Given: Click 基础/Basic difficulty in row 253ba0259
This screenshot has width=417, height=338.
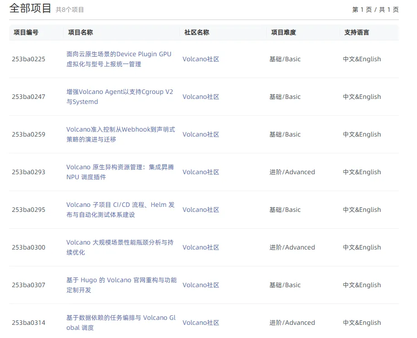Looking at the screenshot, I should 285,134.
